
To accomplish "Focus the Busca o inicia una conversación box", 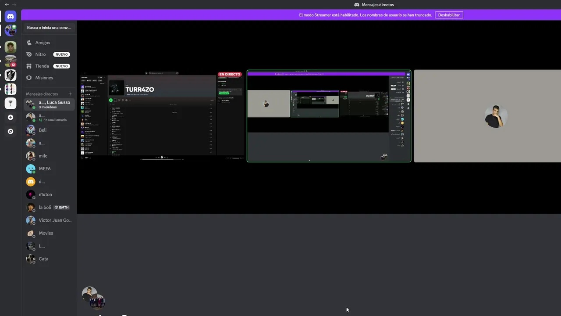I will pos(49,28).
